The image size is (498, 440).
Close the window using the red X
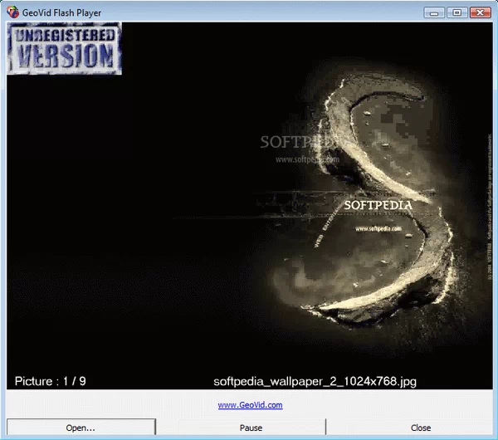pyautogui.click(x=481, y=12)
